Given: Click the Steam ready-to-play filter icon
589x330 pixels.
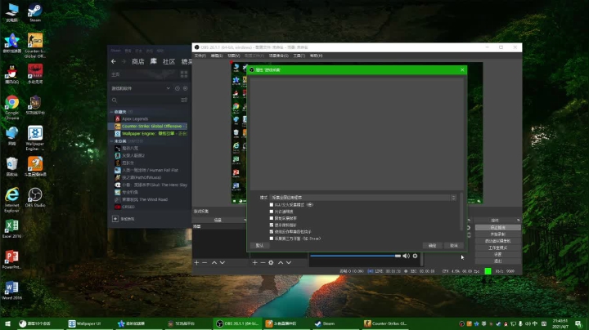Looking at the screenshot, I should tap(185, 88).
